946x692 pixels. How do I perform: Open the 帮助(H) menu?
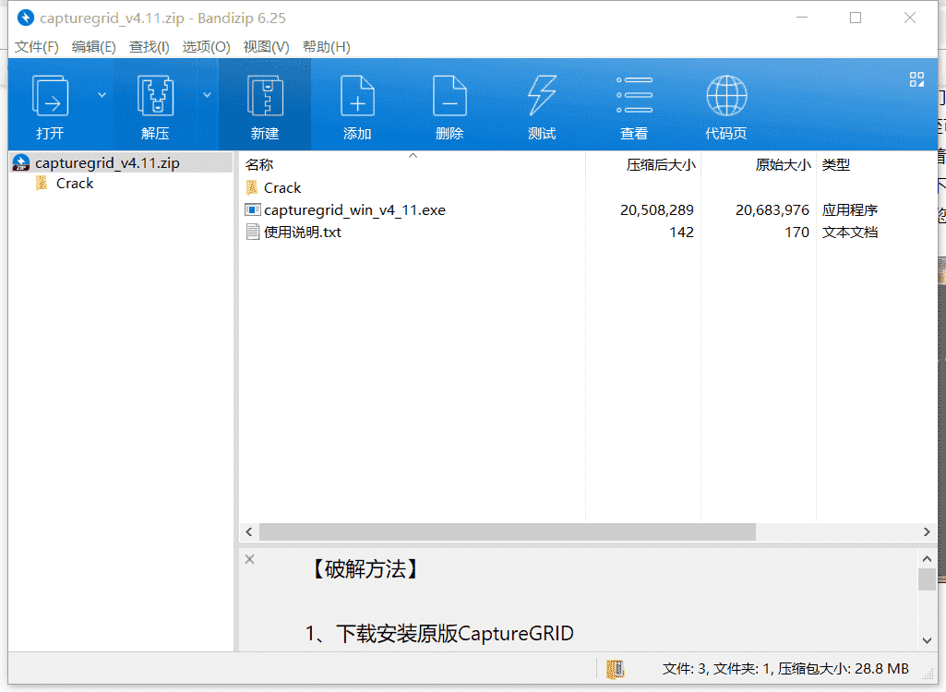click(x=327, y=47)
